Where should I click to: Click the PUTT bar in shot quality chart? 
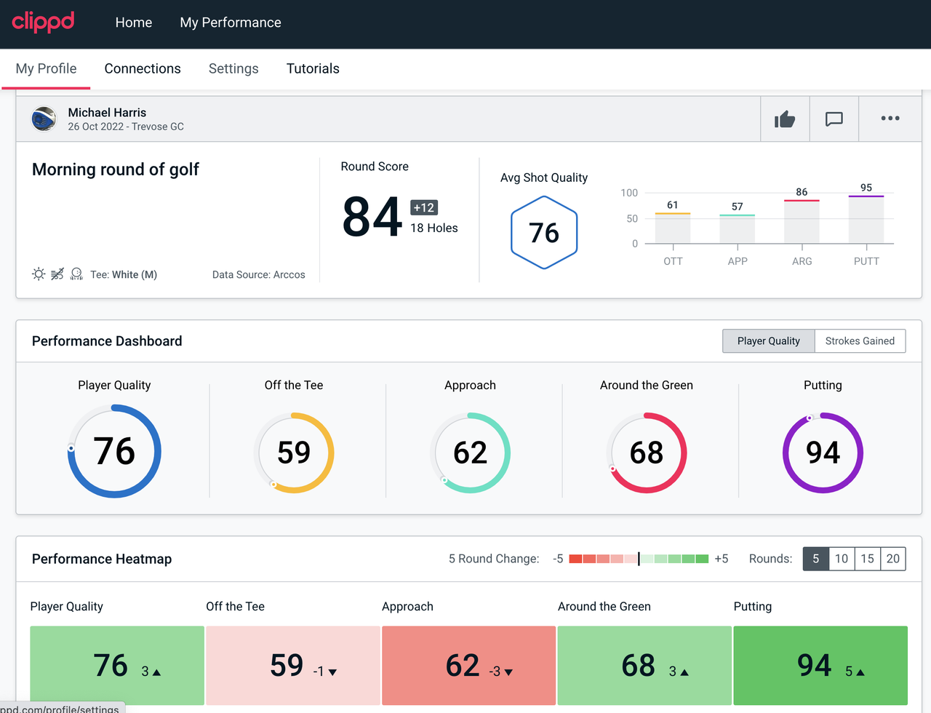click(x=866, y=220)
